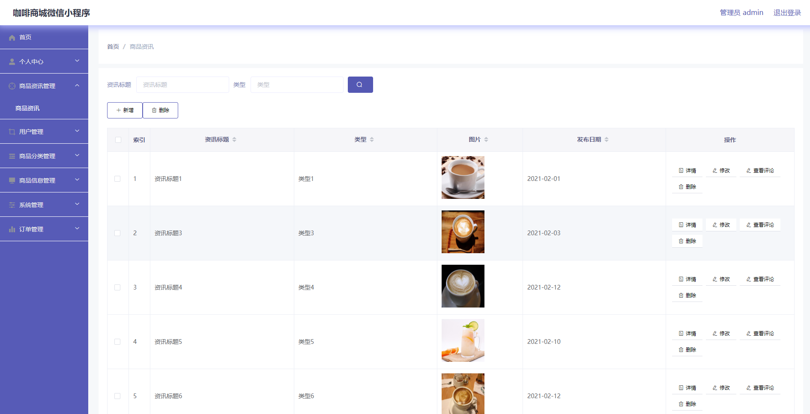Click the home icon in sidebar
The image size is (810, 414).
(x=12, y=38)
